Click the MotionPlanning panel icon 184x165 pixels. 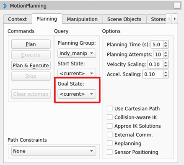click(5, 6)
